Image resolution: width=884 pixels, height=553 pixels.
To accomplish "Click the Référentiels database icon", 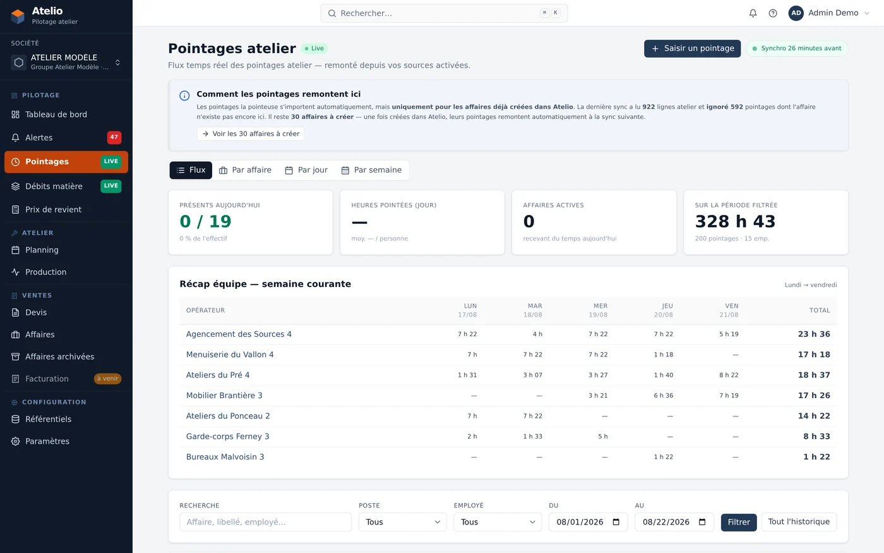I will point(16,420).
